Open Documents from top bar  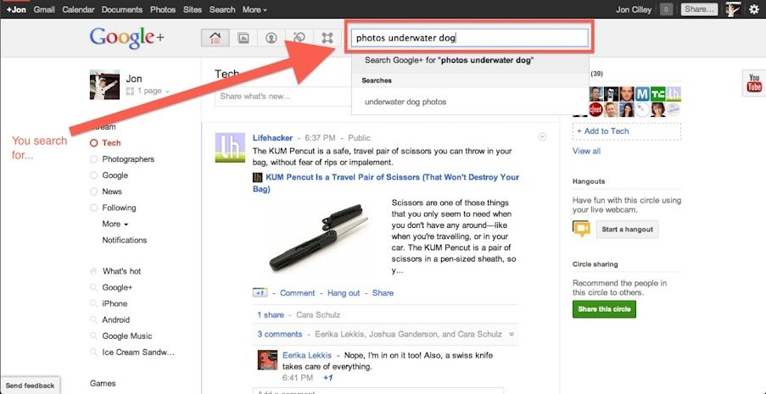click(122, 9)
